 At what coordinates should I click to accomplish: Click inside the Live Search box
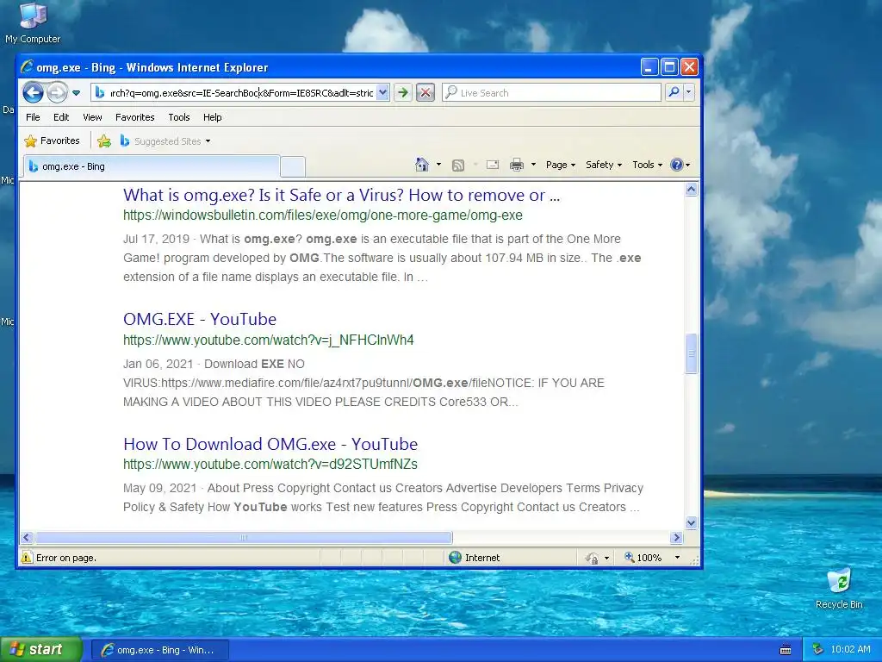pyautogui.click(x=551, y=93)
